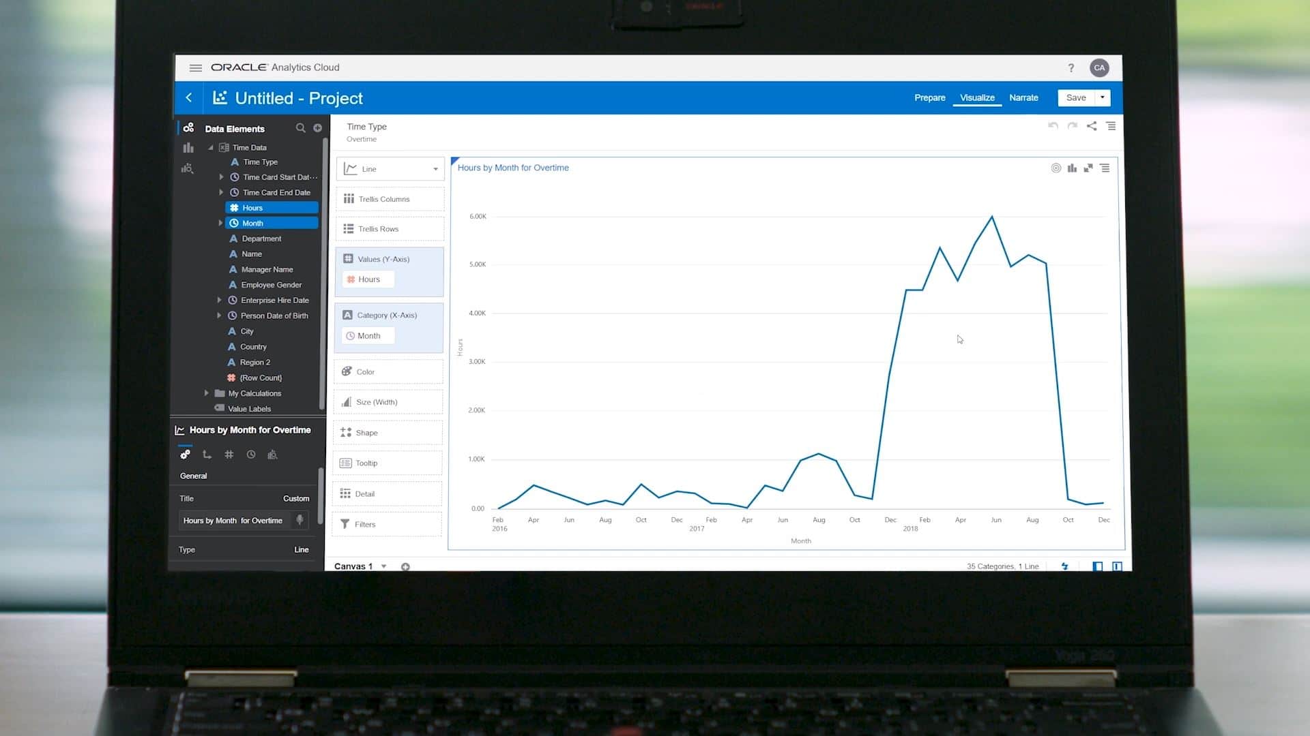Open the Visualizations sidebar panel icon
The image size is (1310, 736).
click(x=188, y=148)
